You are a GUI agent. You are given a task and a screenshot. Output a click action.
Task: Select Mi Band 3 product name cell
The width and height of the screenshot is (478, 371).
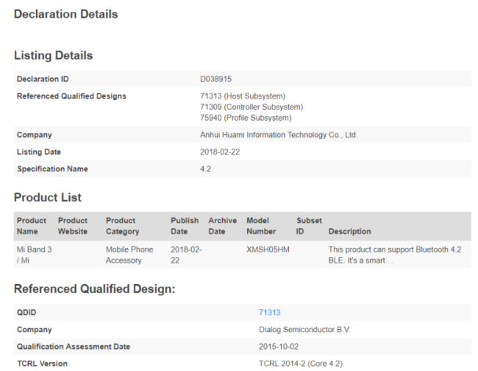[34, 255]
